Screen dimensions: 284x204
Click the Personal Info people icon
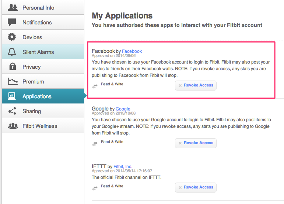pos(13,7)
